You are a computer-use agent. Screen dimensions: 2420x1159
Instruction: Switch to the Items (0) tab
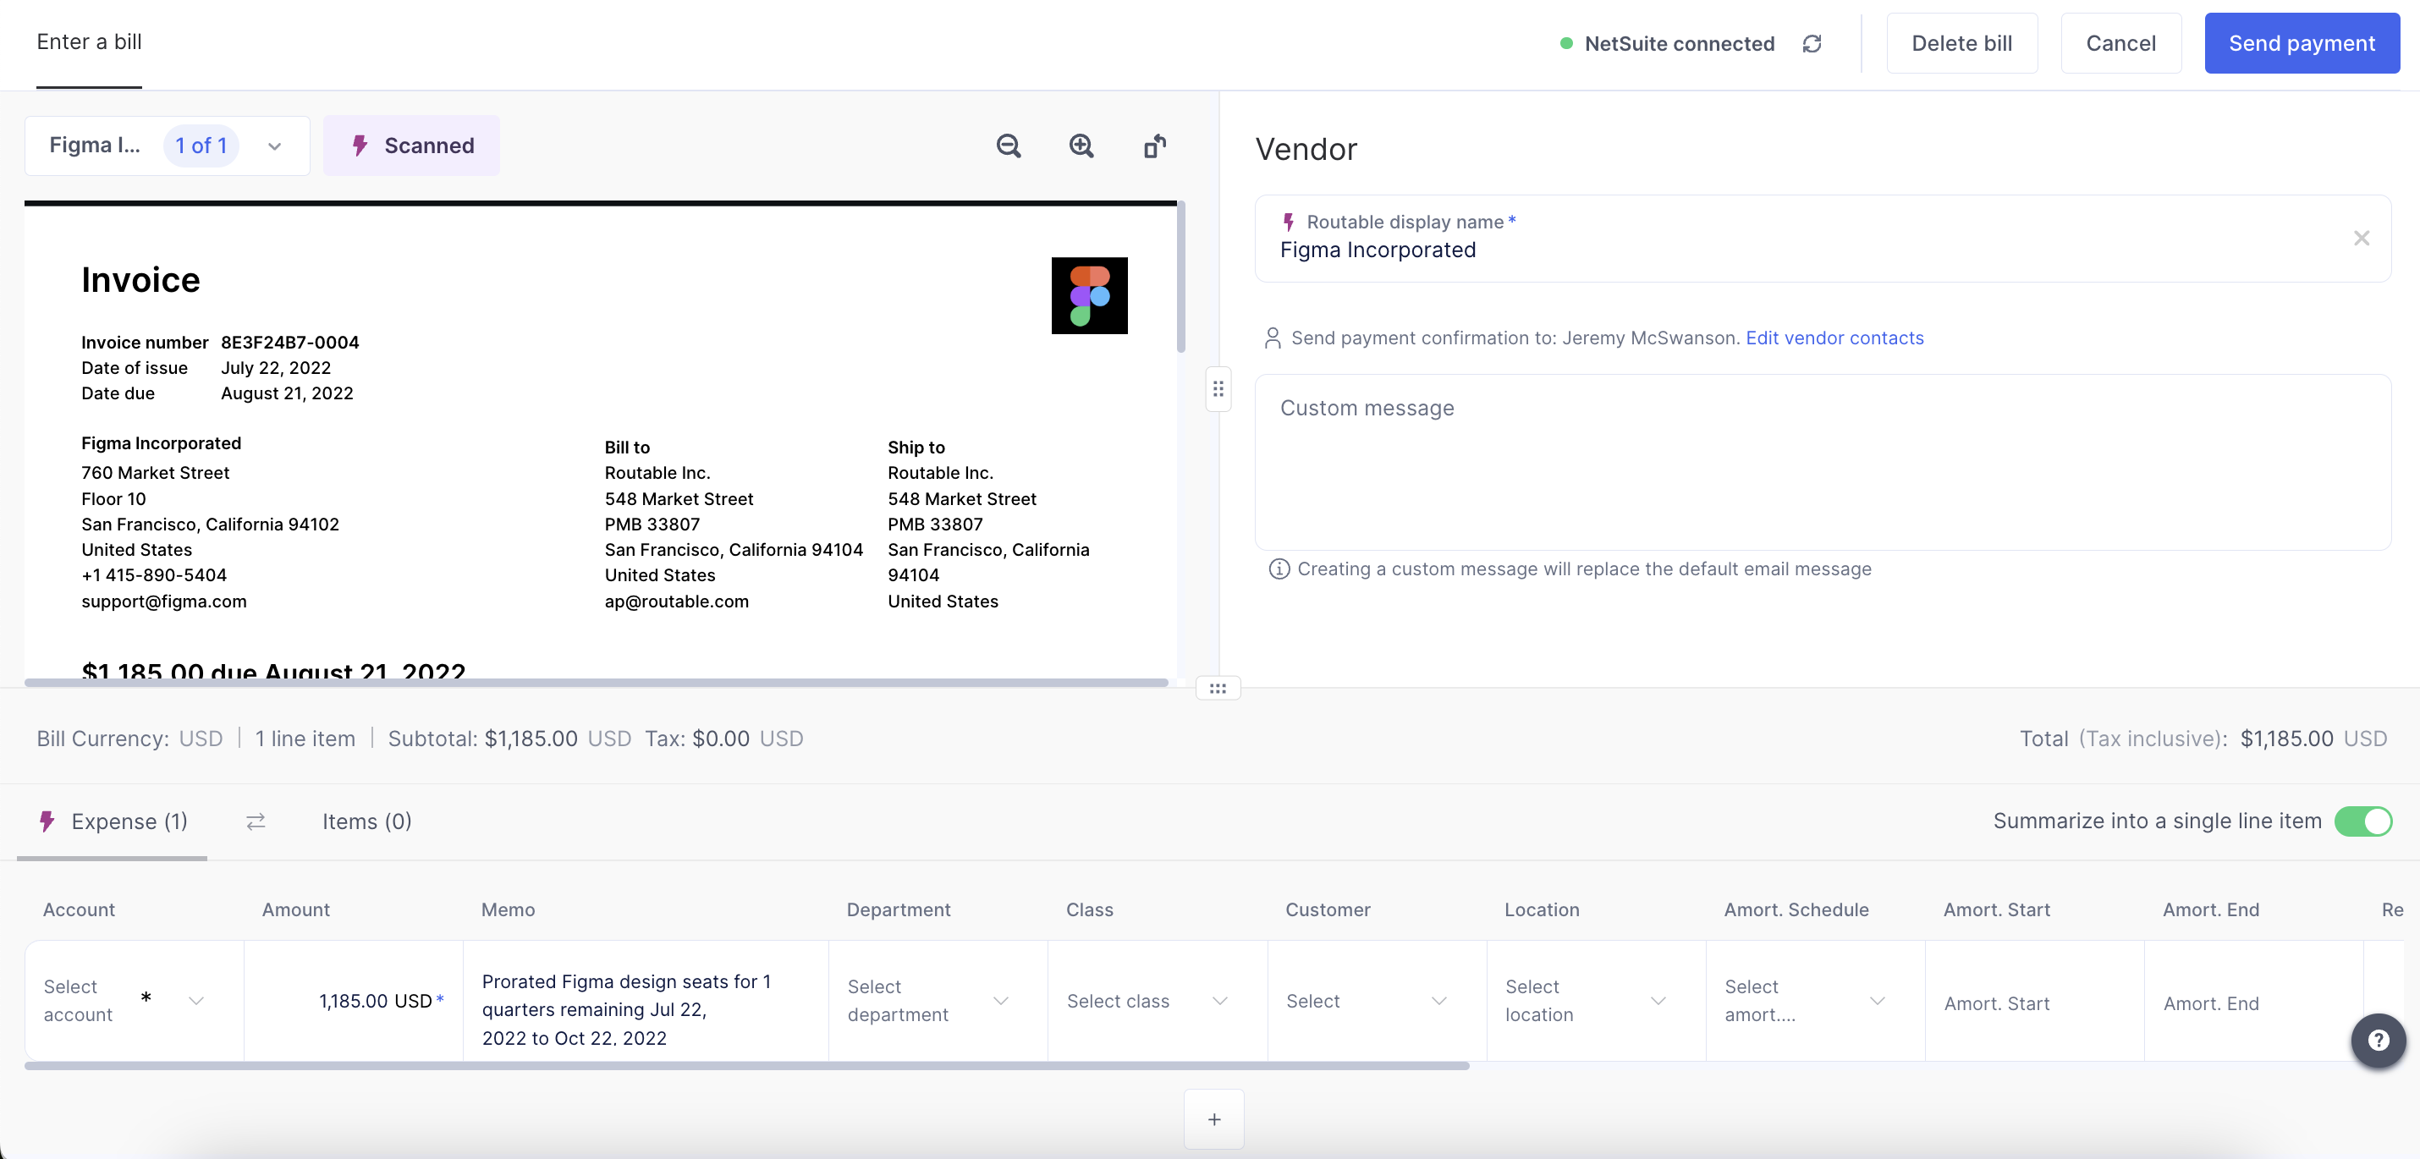(x=366, y=821)
